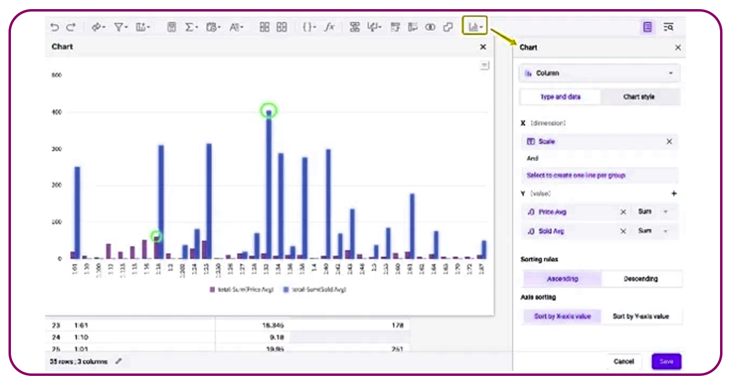Click the overlapping circles merge icon

tap(431, 27)
